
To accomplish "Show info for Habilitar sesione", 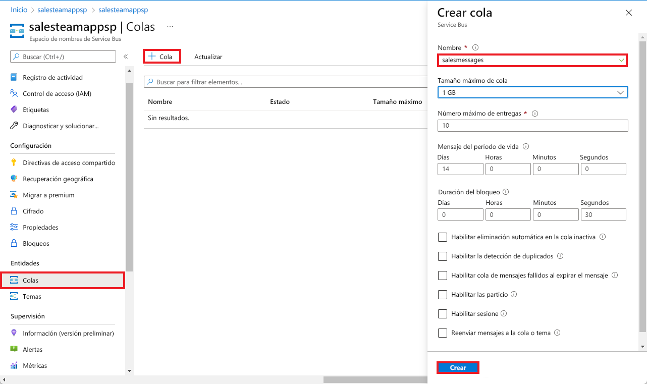I will (x=503, y=313).
